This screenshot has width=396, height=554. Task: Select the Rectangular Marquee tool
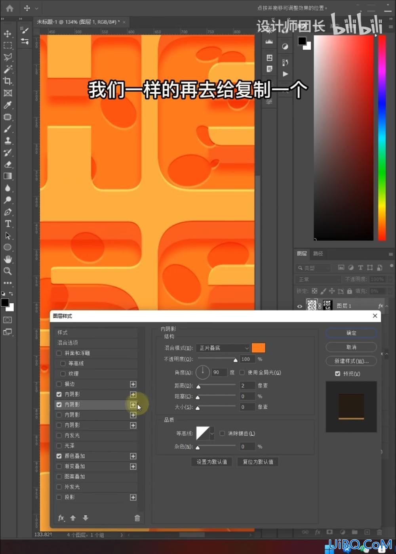tap(8, 46)
